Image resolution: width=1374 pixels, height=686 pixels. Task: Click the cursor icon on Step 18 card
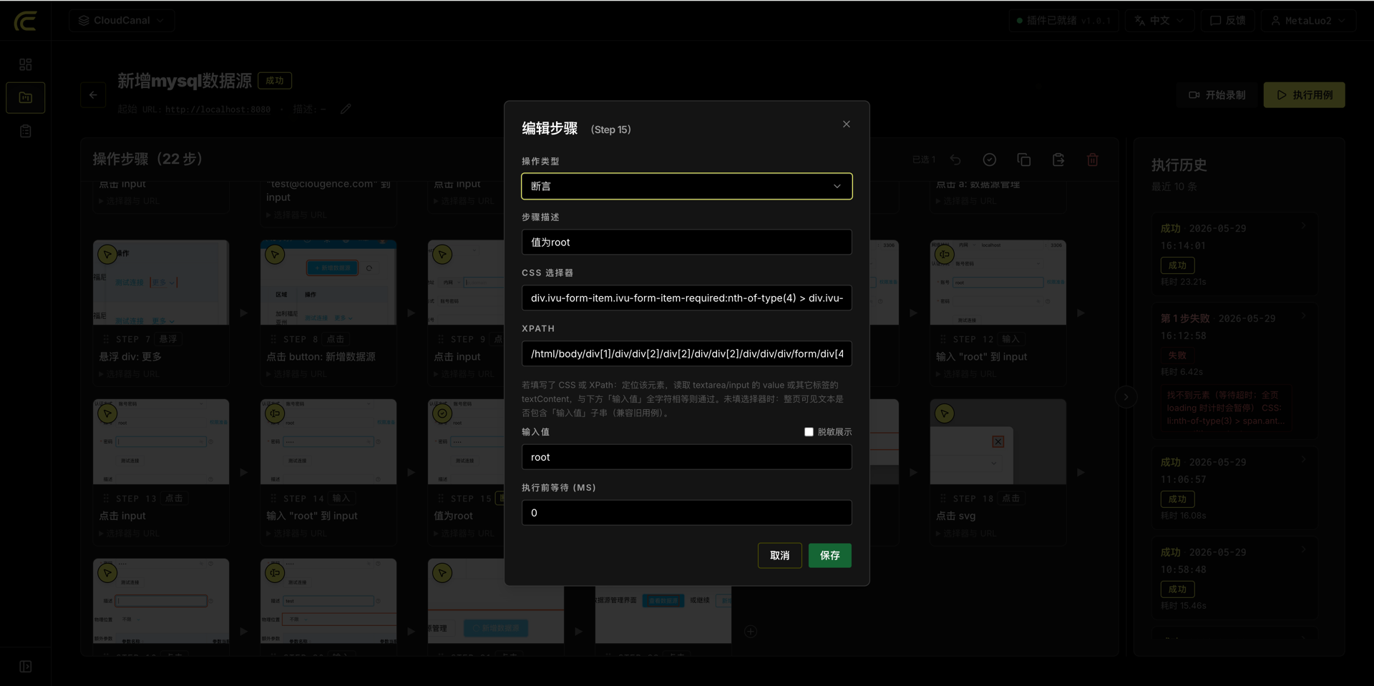945,413
